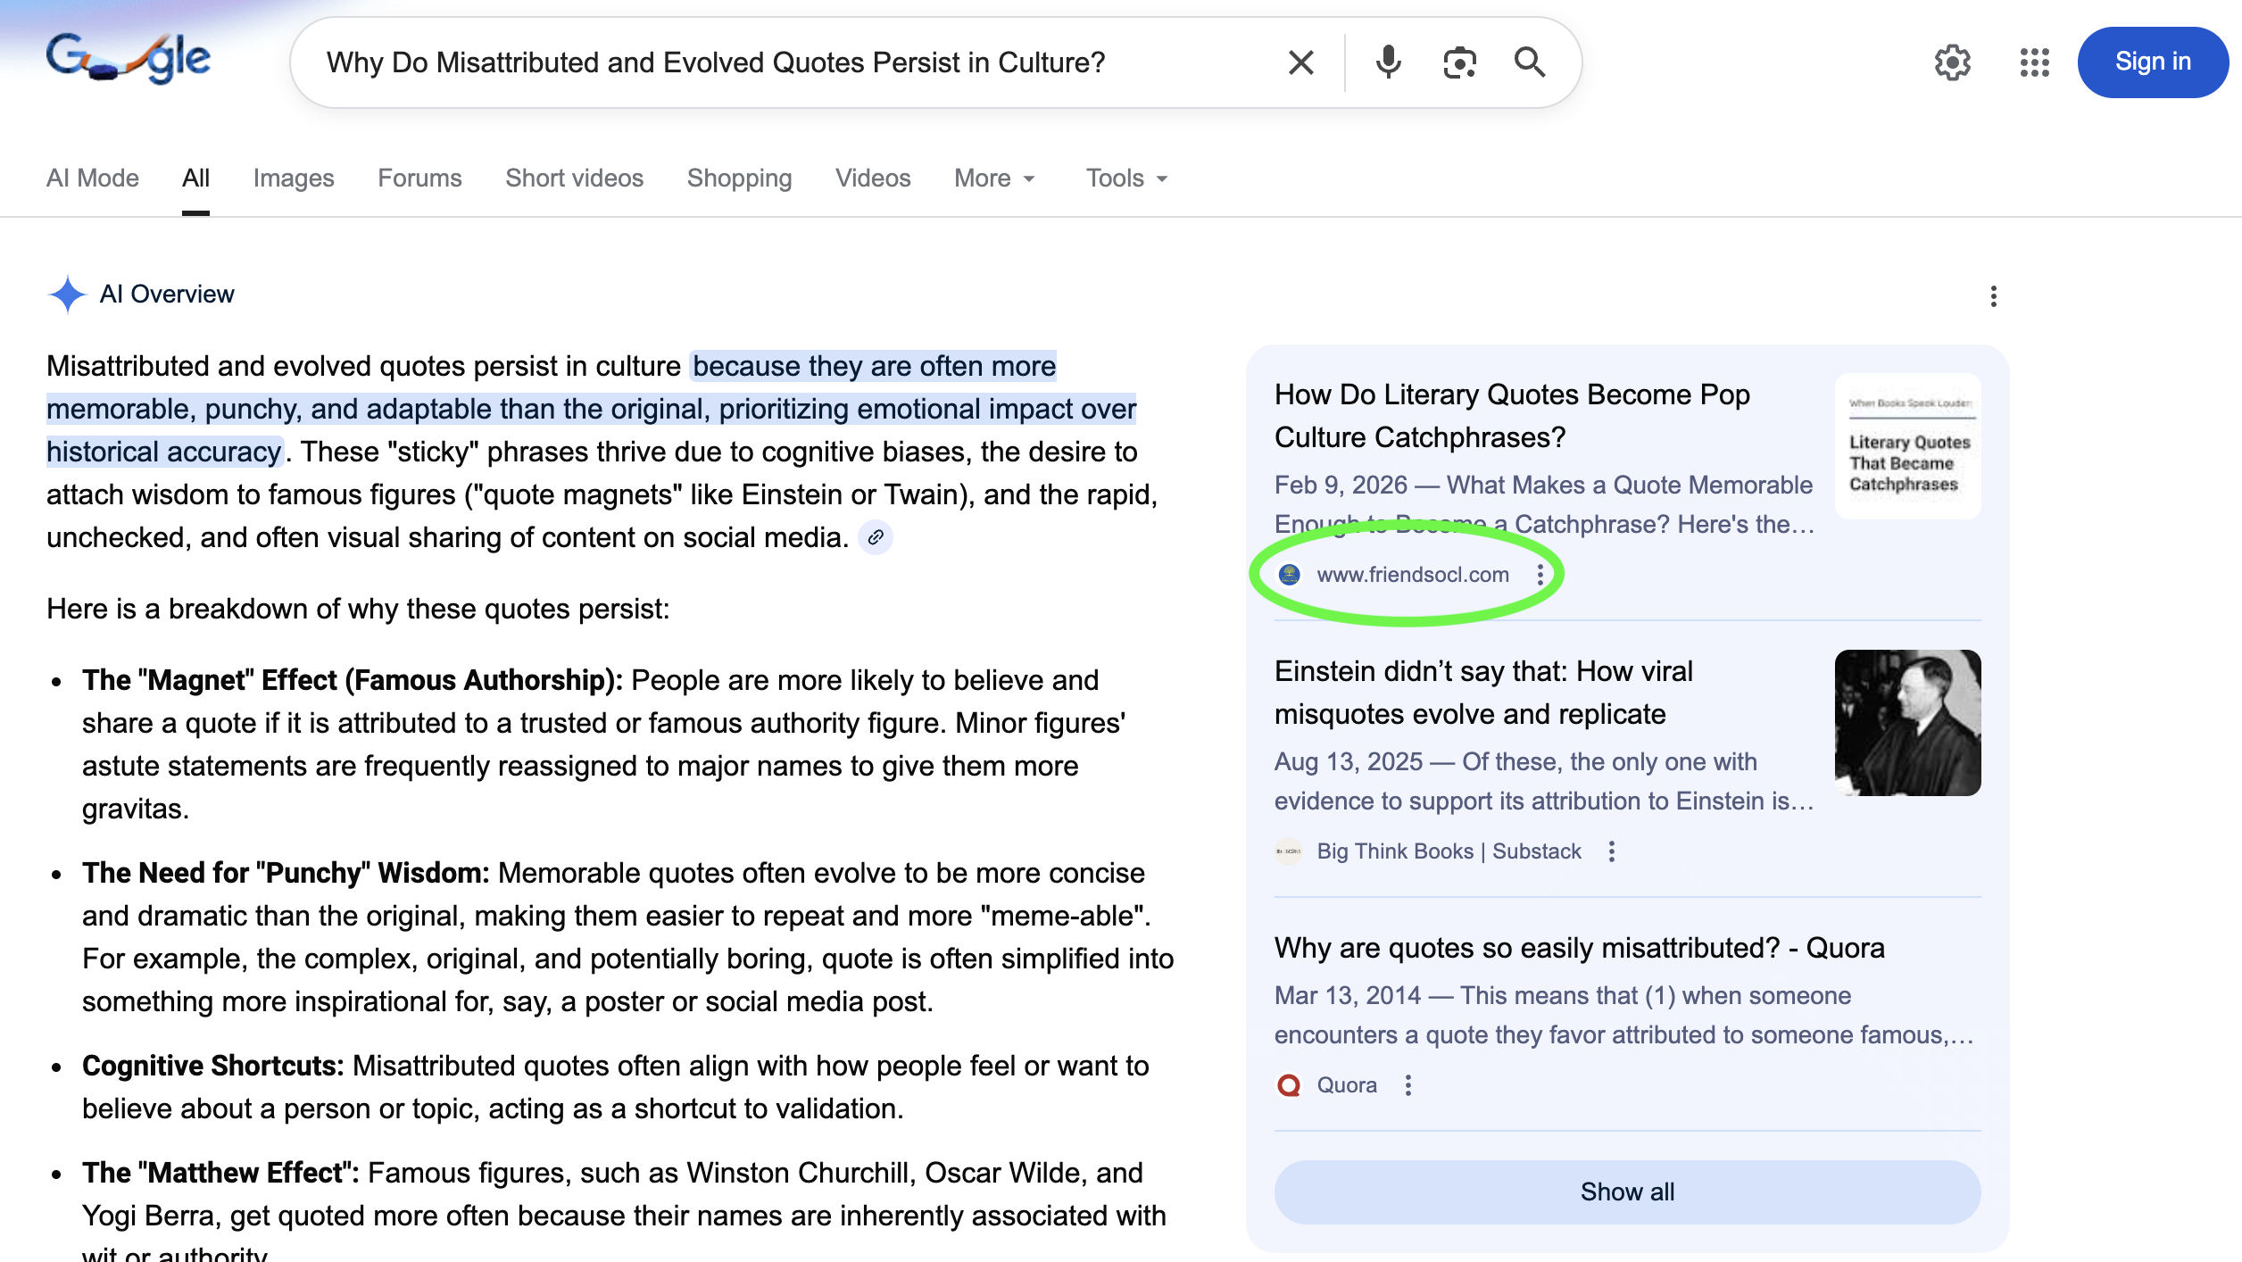The height and width of the screenshot is (1262, 2242).
Task: Open 'How Do Literary Quotes Become Pop Culture Catchphrases?' link
Action: tap(1512, 416)
